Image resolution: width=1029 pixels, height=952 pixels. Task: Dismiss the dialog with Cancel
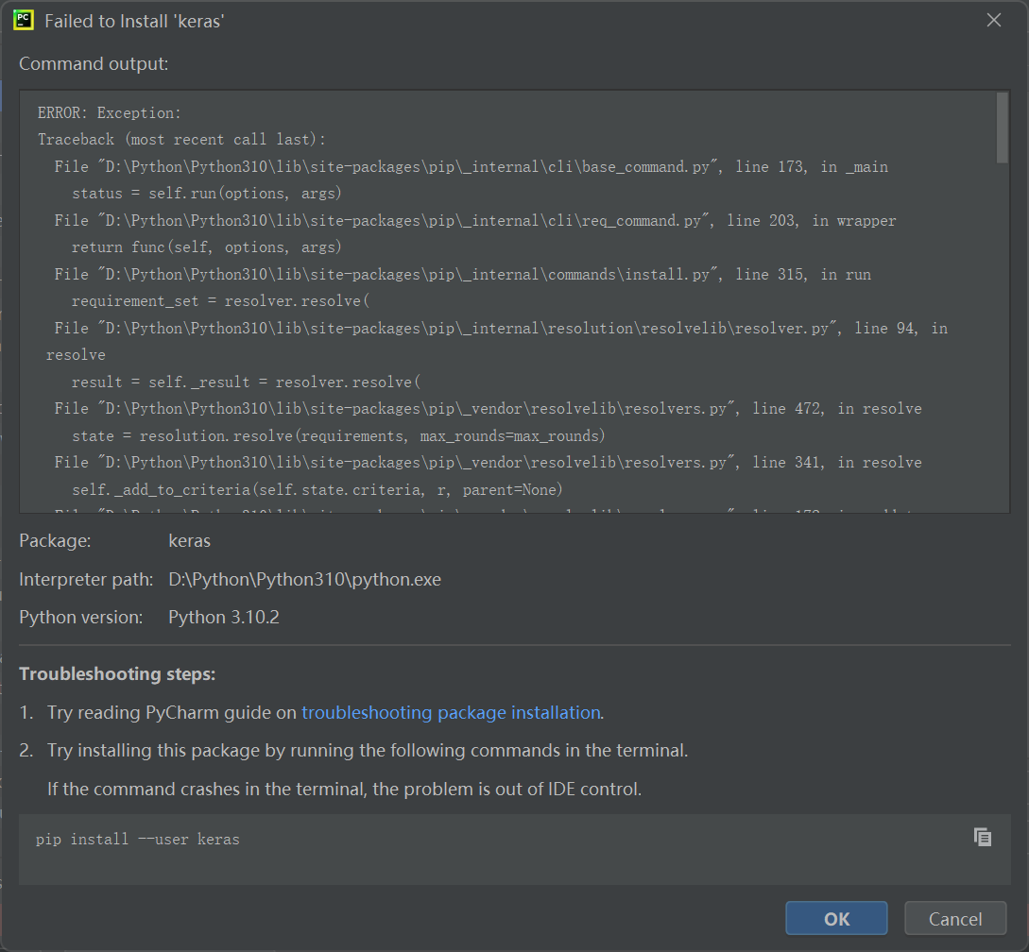[954, 917]
